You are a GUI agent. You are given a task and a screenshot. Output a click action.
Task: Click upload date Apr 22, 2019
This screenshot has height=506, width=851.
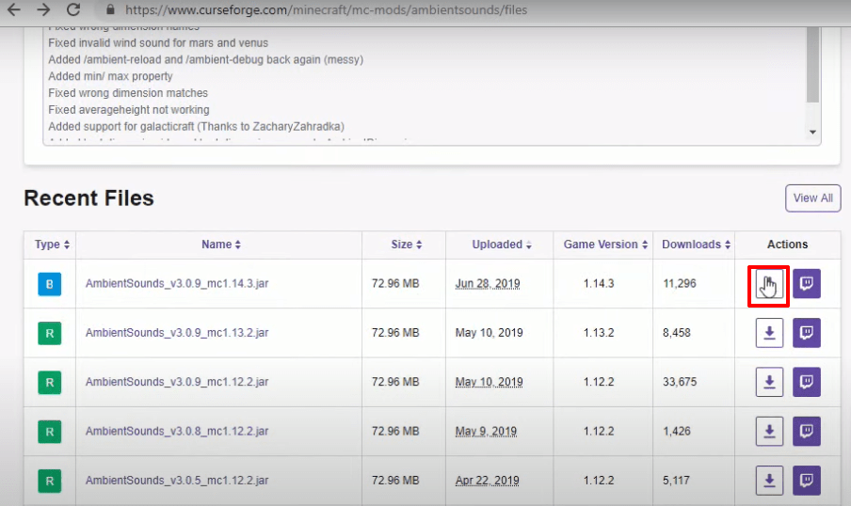click(x=487, y=481)
